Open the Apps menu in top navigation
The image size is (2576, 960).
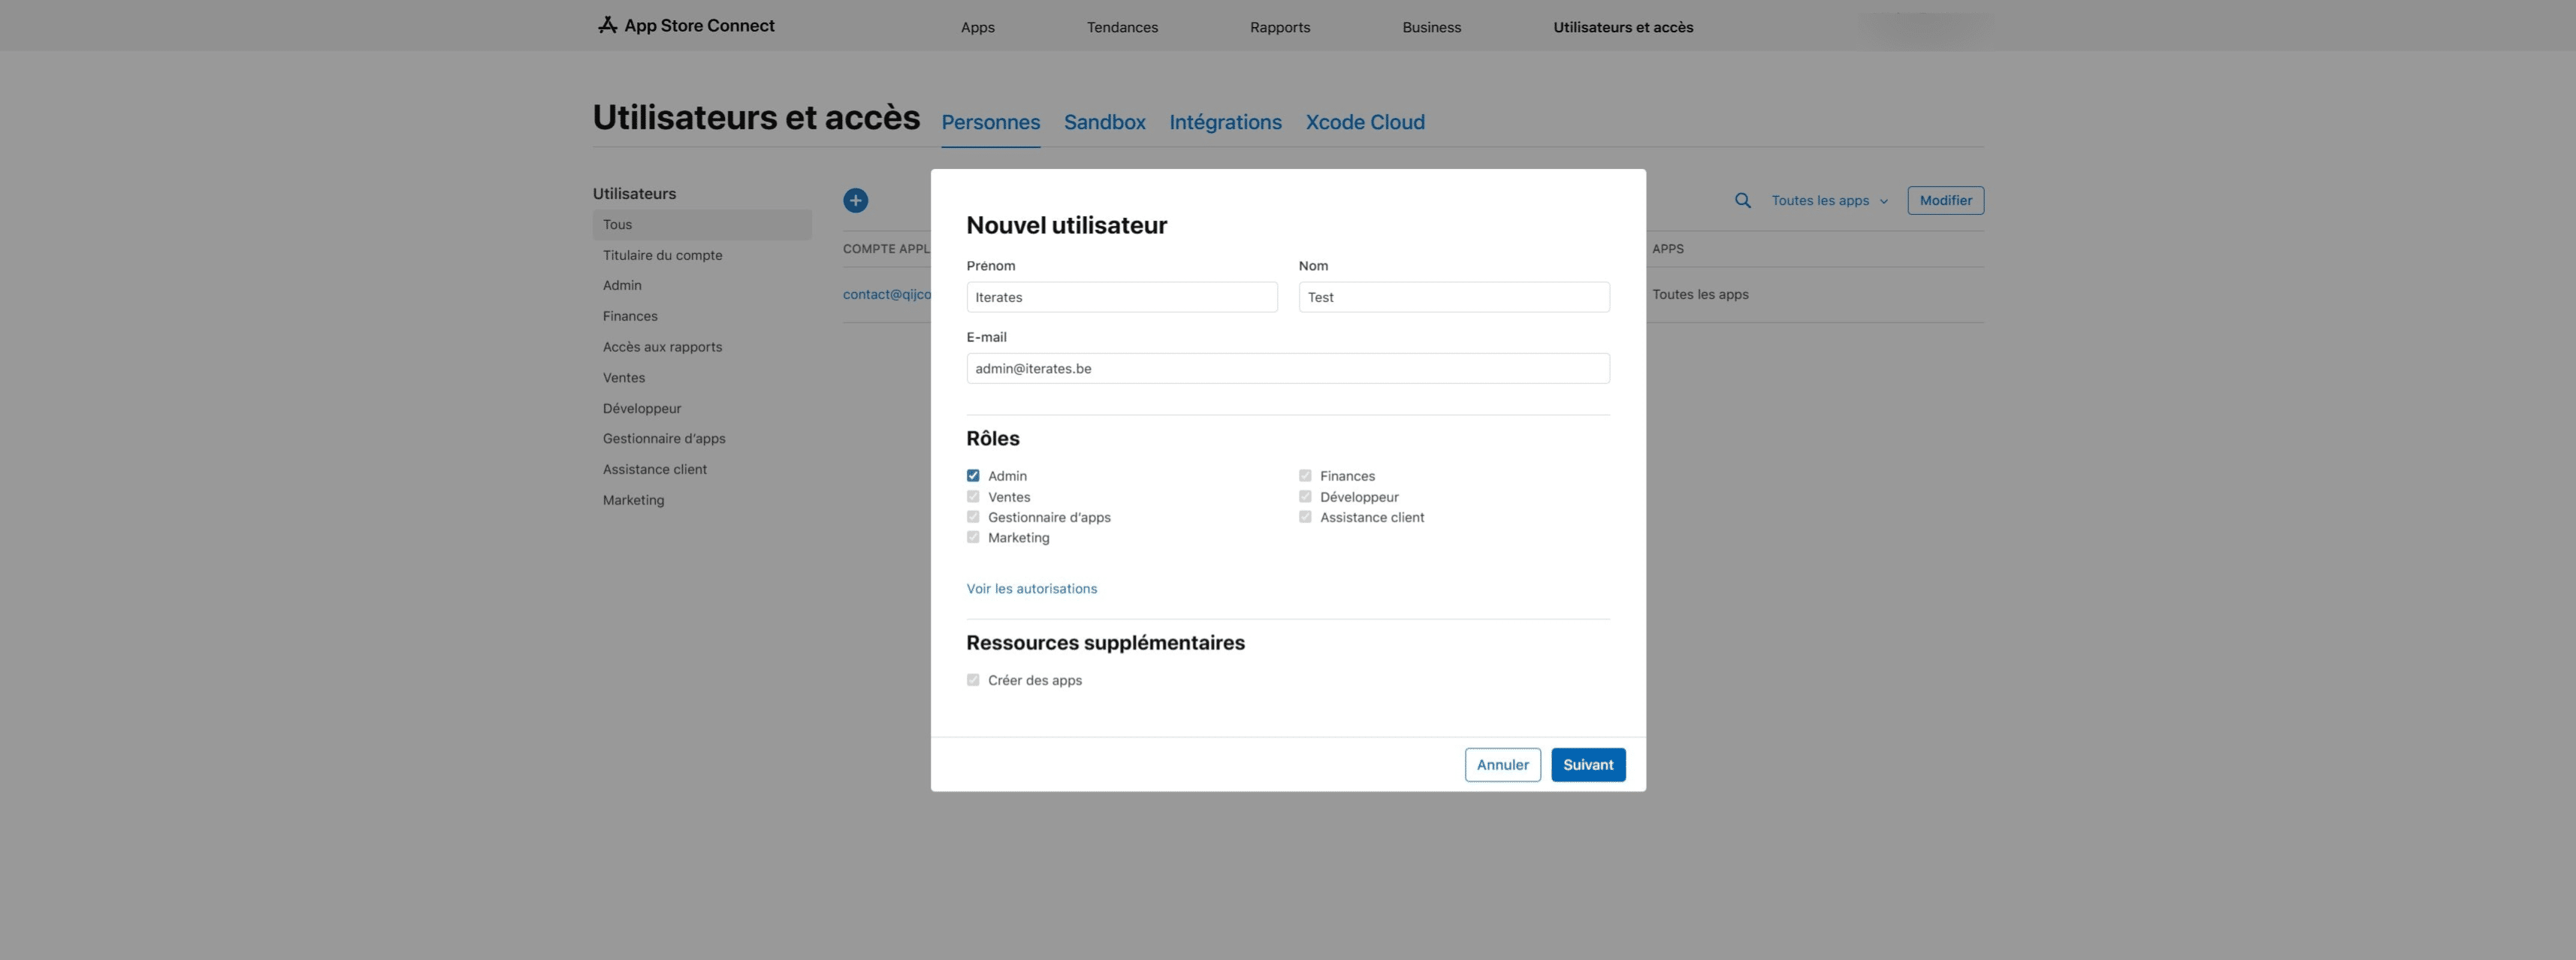[x=977, y=27]
